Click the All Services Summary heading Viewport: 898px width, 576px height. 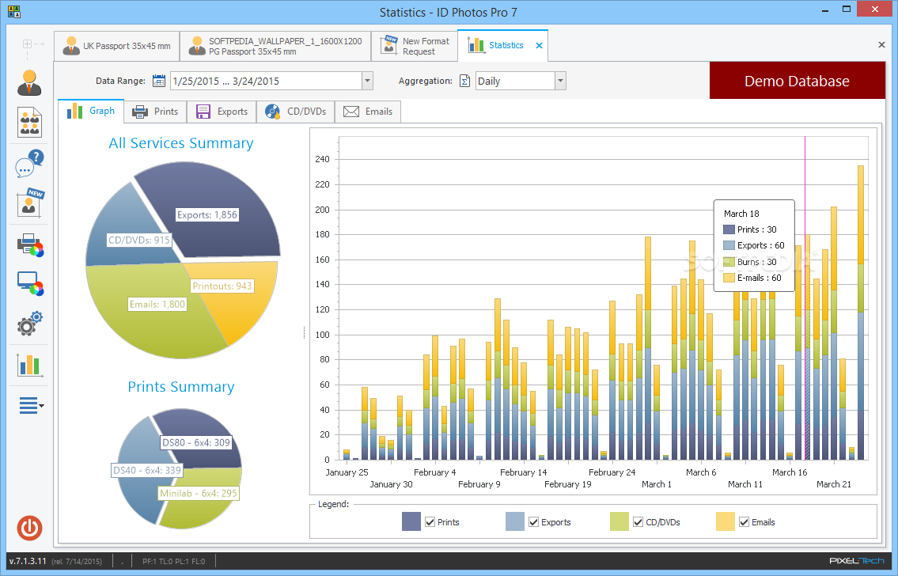(181, 143)
